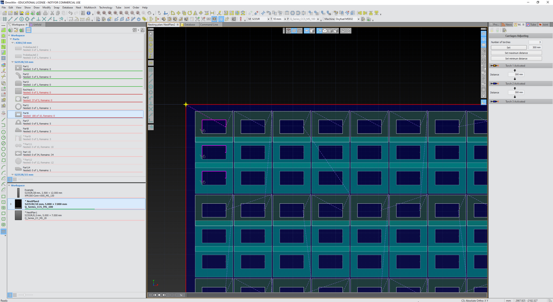Viewport: 553px width, 302px height.
Task: Click the pointer select tool in viewport toolbar
Action: click(151, 34)
